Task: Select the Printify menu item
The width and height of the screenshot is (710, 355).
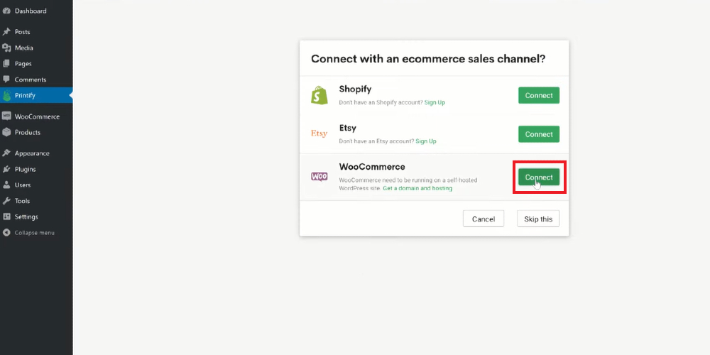Action: [x=36, y=96]
